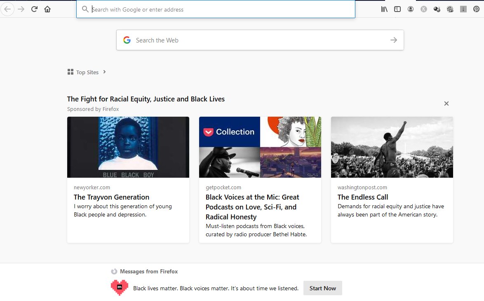Reload the current page

[34, 9]
